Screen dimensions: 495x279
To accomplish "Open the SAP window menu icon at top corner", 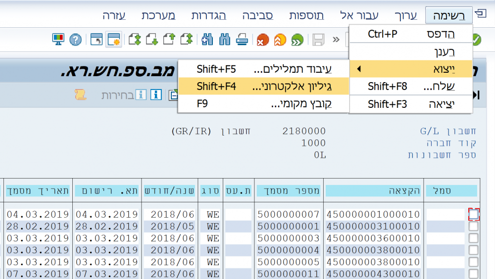I will (481, 13).
